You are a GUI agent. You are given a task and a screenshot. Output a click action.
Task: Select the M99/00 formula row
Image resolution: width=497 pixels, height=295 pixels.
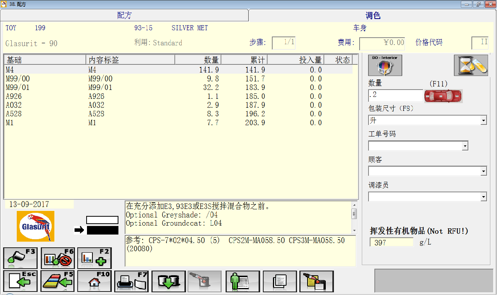179,79
